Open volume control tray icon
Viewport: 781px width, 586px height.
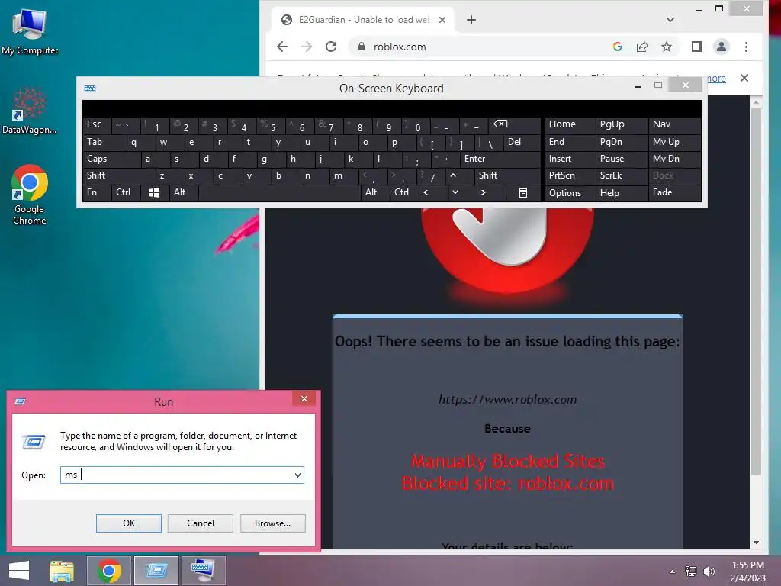(709, 571)
